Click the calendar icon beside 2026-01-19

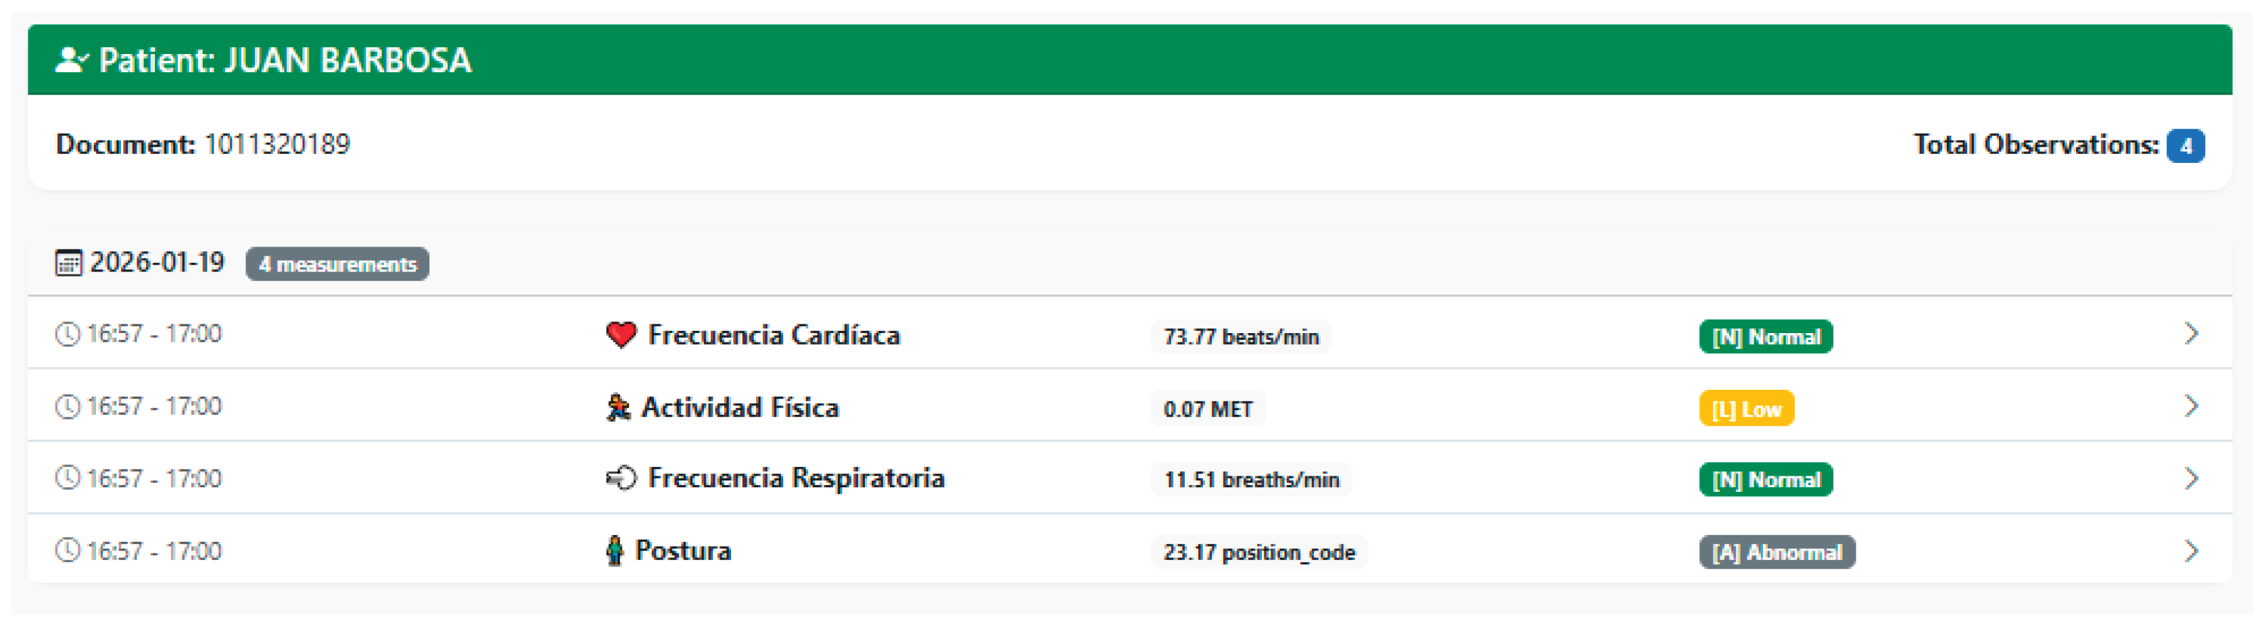(x=68, y=262)
